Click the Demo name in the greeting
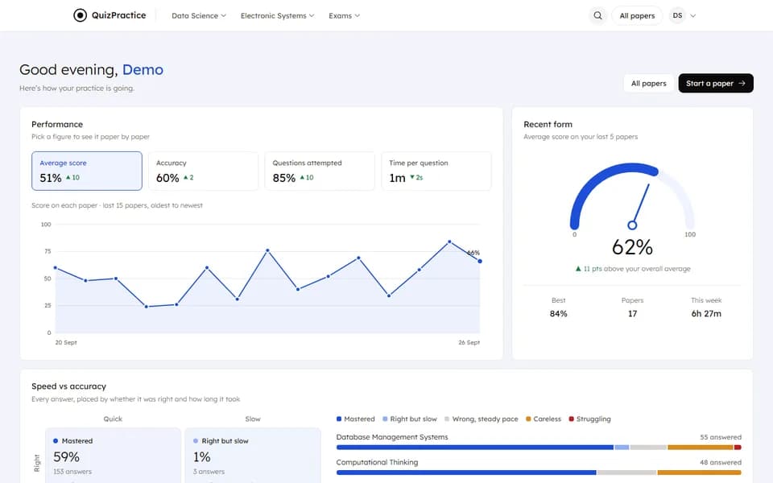This screenshot has width=773, height=483. pyautogui.click(x=143, y=69)
